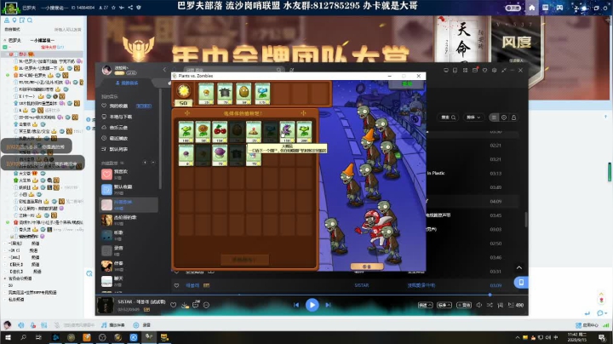Skip to the previous track

[296, 305]
